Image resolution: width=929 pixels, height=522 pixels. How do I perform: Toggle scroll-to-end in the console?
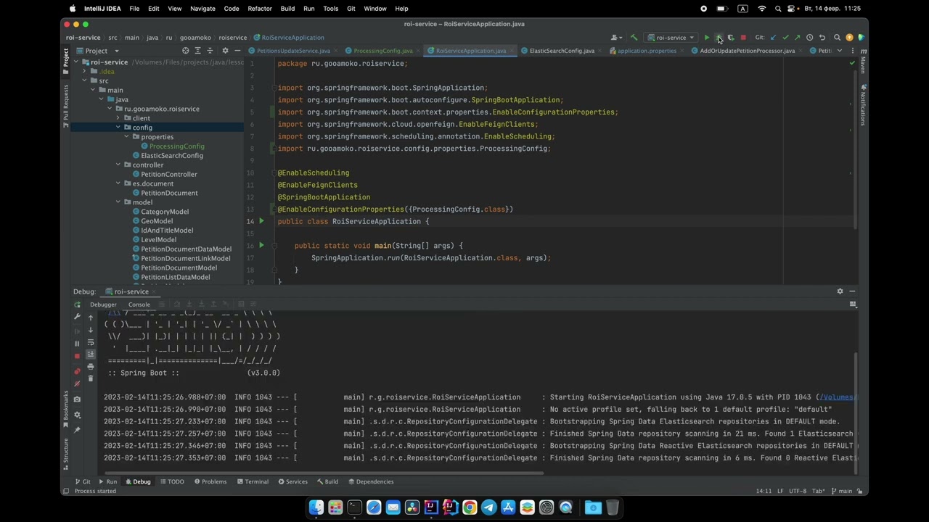click(x=91, y=355)
